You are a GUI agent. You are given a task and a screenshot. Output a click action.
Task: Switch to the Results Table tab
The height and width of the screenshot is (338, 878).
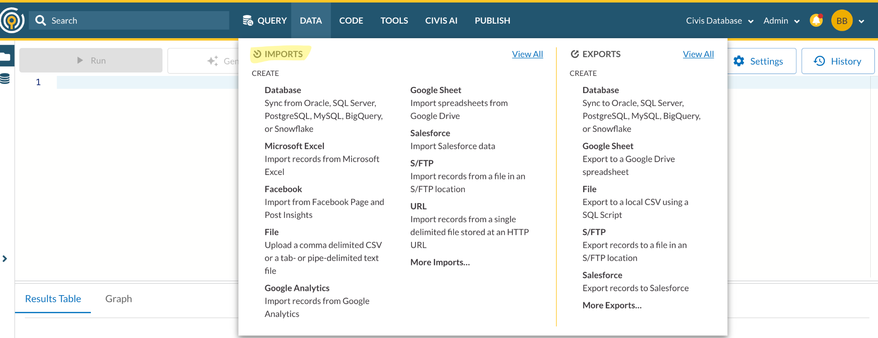(x=53, y=299)
